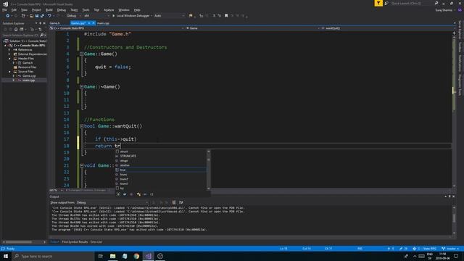
Task: Collapse the bool Game::wantQuit() code block
Action: click(81, 126)
